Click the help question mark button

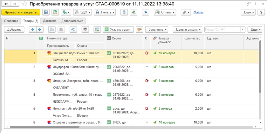[x=261, y=12]
